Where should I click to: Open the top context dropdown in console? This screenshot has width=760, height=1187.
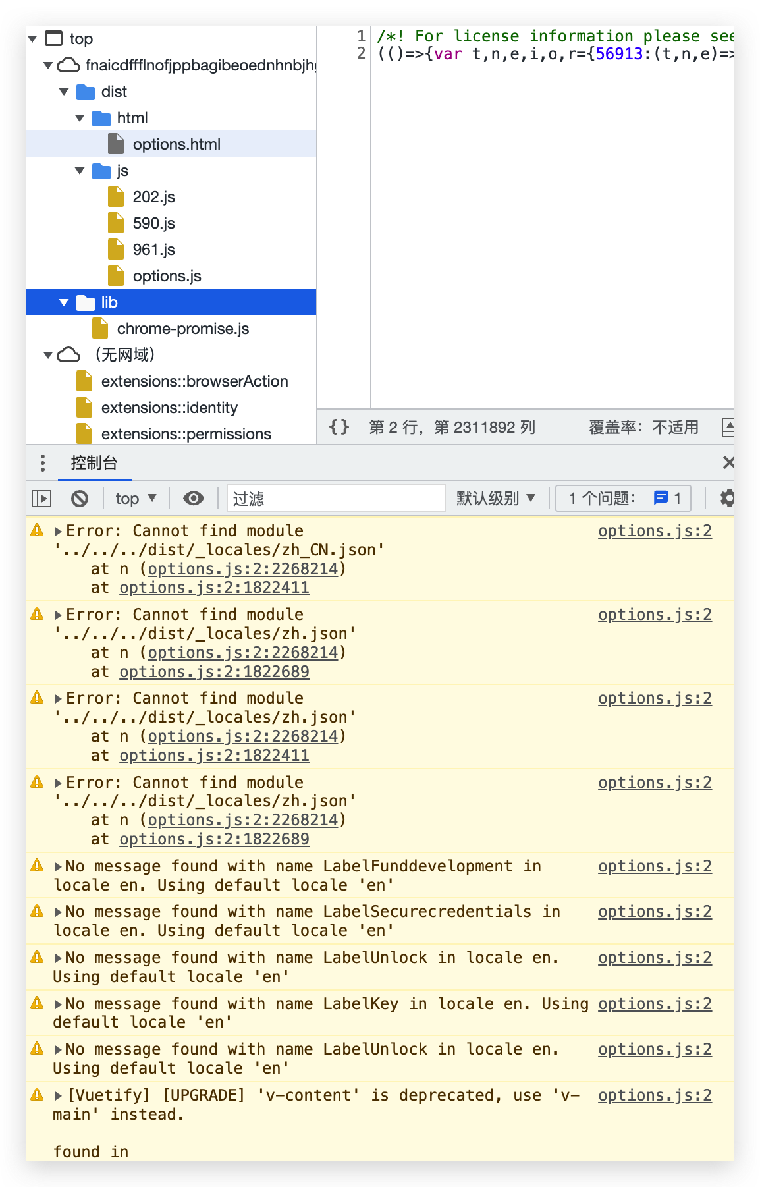coord(136,499)
